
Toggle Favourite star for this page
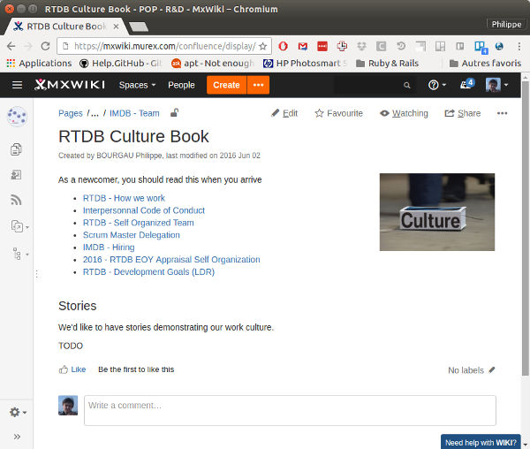[x=338, y=113]
